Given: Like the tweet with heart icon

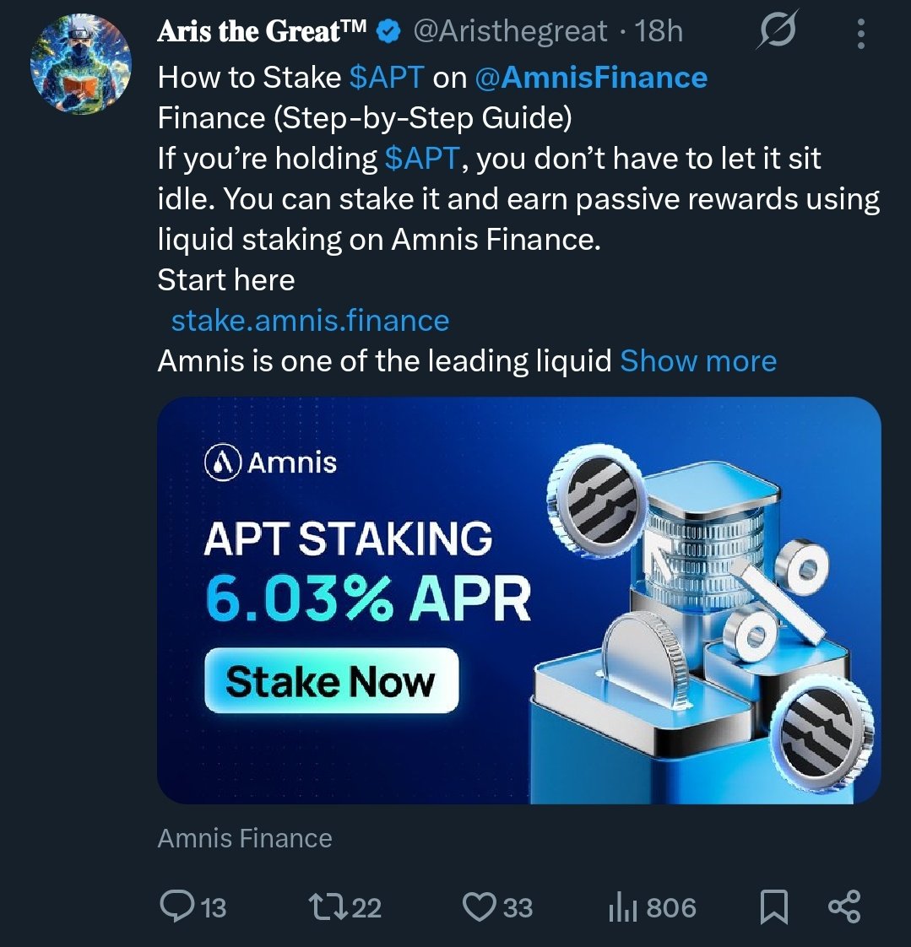Looking at the screenshot, I should 480,907.
